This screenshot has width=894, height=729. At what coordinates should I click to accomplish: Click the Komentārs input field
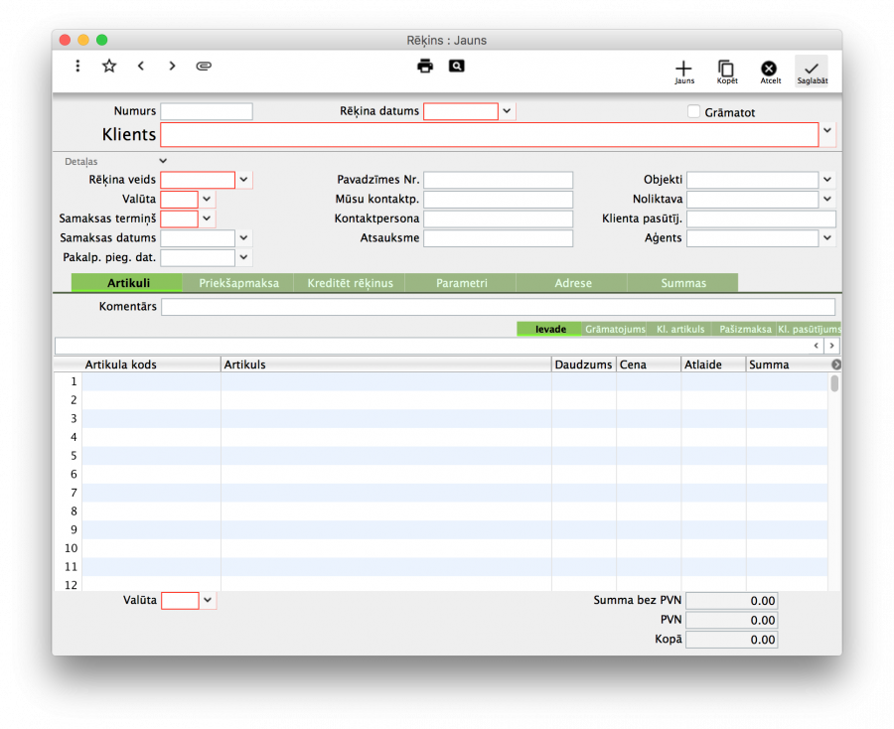point(497,307)
